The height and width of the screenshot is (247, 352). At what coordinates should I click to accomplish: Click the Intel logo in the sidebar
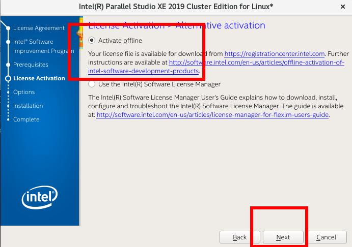(40, 197)
